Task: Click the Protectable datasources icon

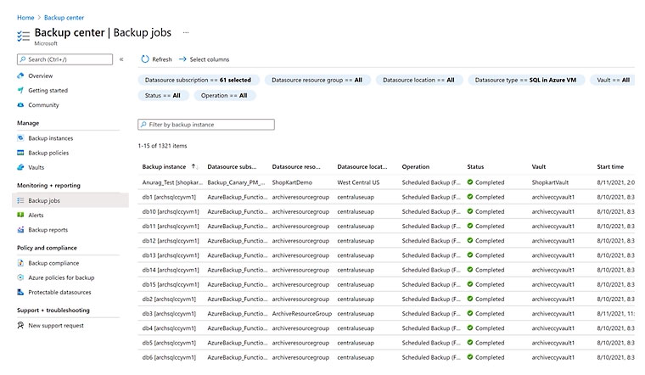Action: pos(20,293)
